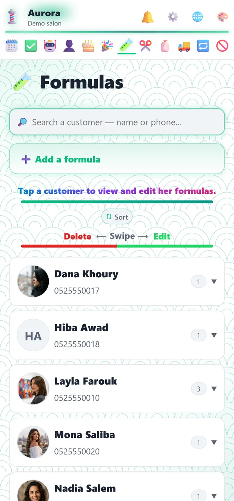Image resolution: width=234 pixels, height=501 pixels.
Task: Expand Layla Farouk's formulas arrow
Action: coord(214,389)
